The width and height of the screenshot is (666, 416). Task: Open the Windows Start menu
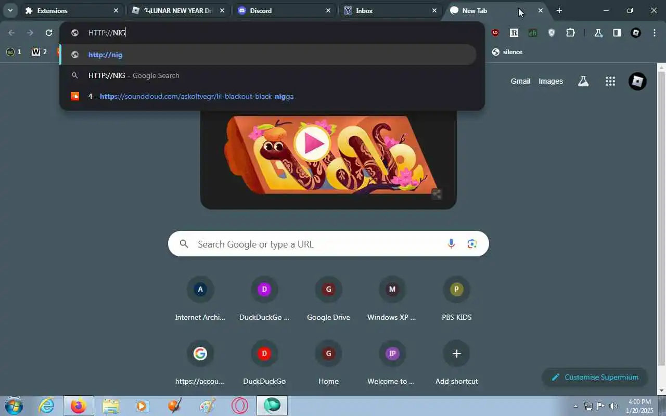[x=13, y=406]
